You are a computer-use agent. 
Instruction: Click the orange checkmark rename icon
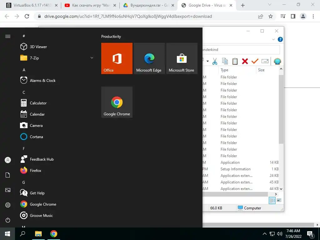(x=255, y=61)
